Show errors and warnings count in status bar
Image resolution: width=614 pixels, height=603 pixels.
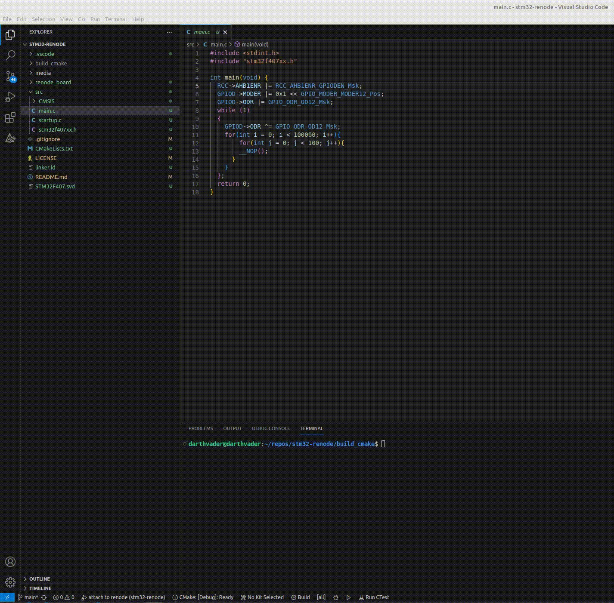(64, 597)
